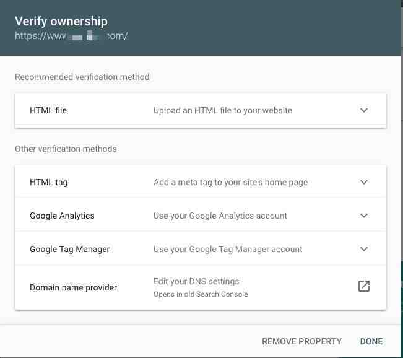Open the Domain name provider external link icon
This screenshot has height=358, width=403.
click(x=364, y=286)
